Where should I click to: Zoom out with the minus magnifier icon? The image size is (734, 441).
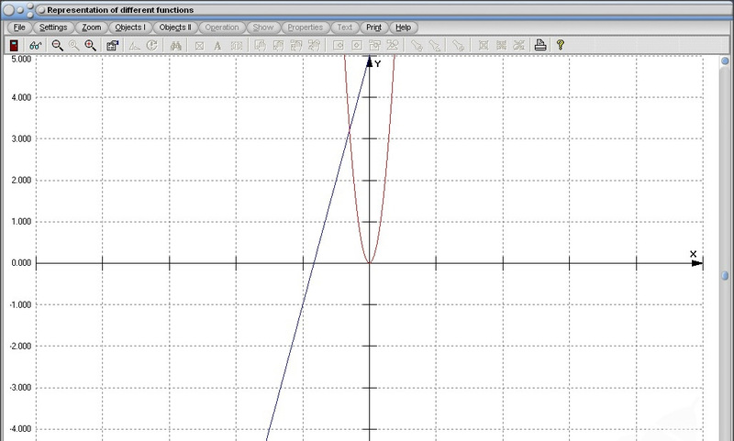coord(57,45)
